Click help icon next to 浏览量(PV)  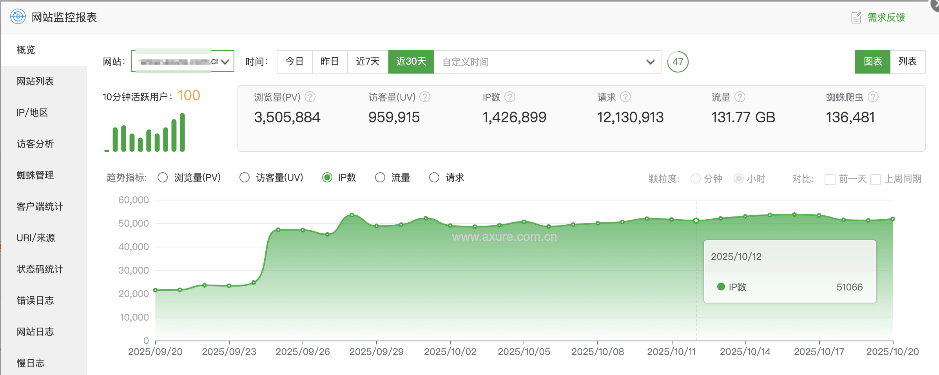pyautogui.click(x=310, y=97)
